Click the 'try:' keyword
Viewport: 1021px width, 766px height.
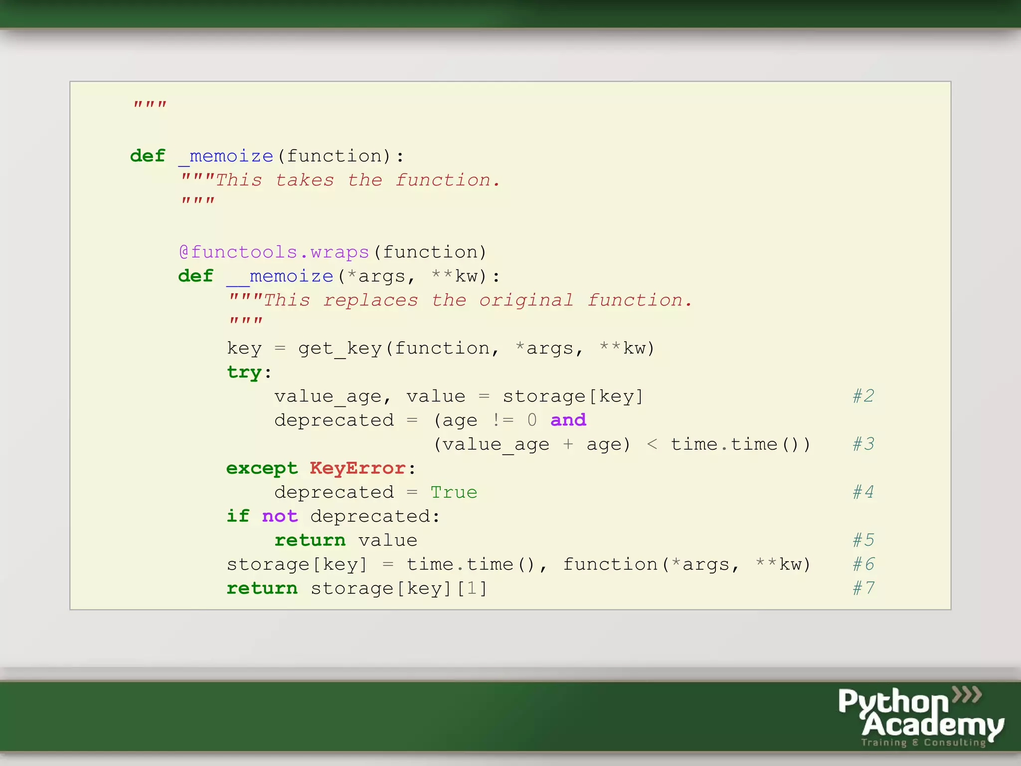click(x=249, y=373)
